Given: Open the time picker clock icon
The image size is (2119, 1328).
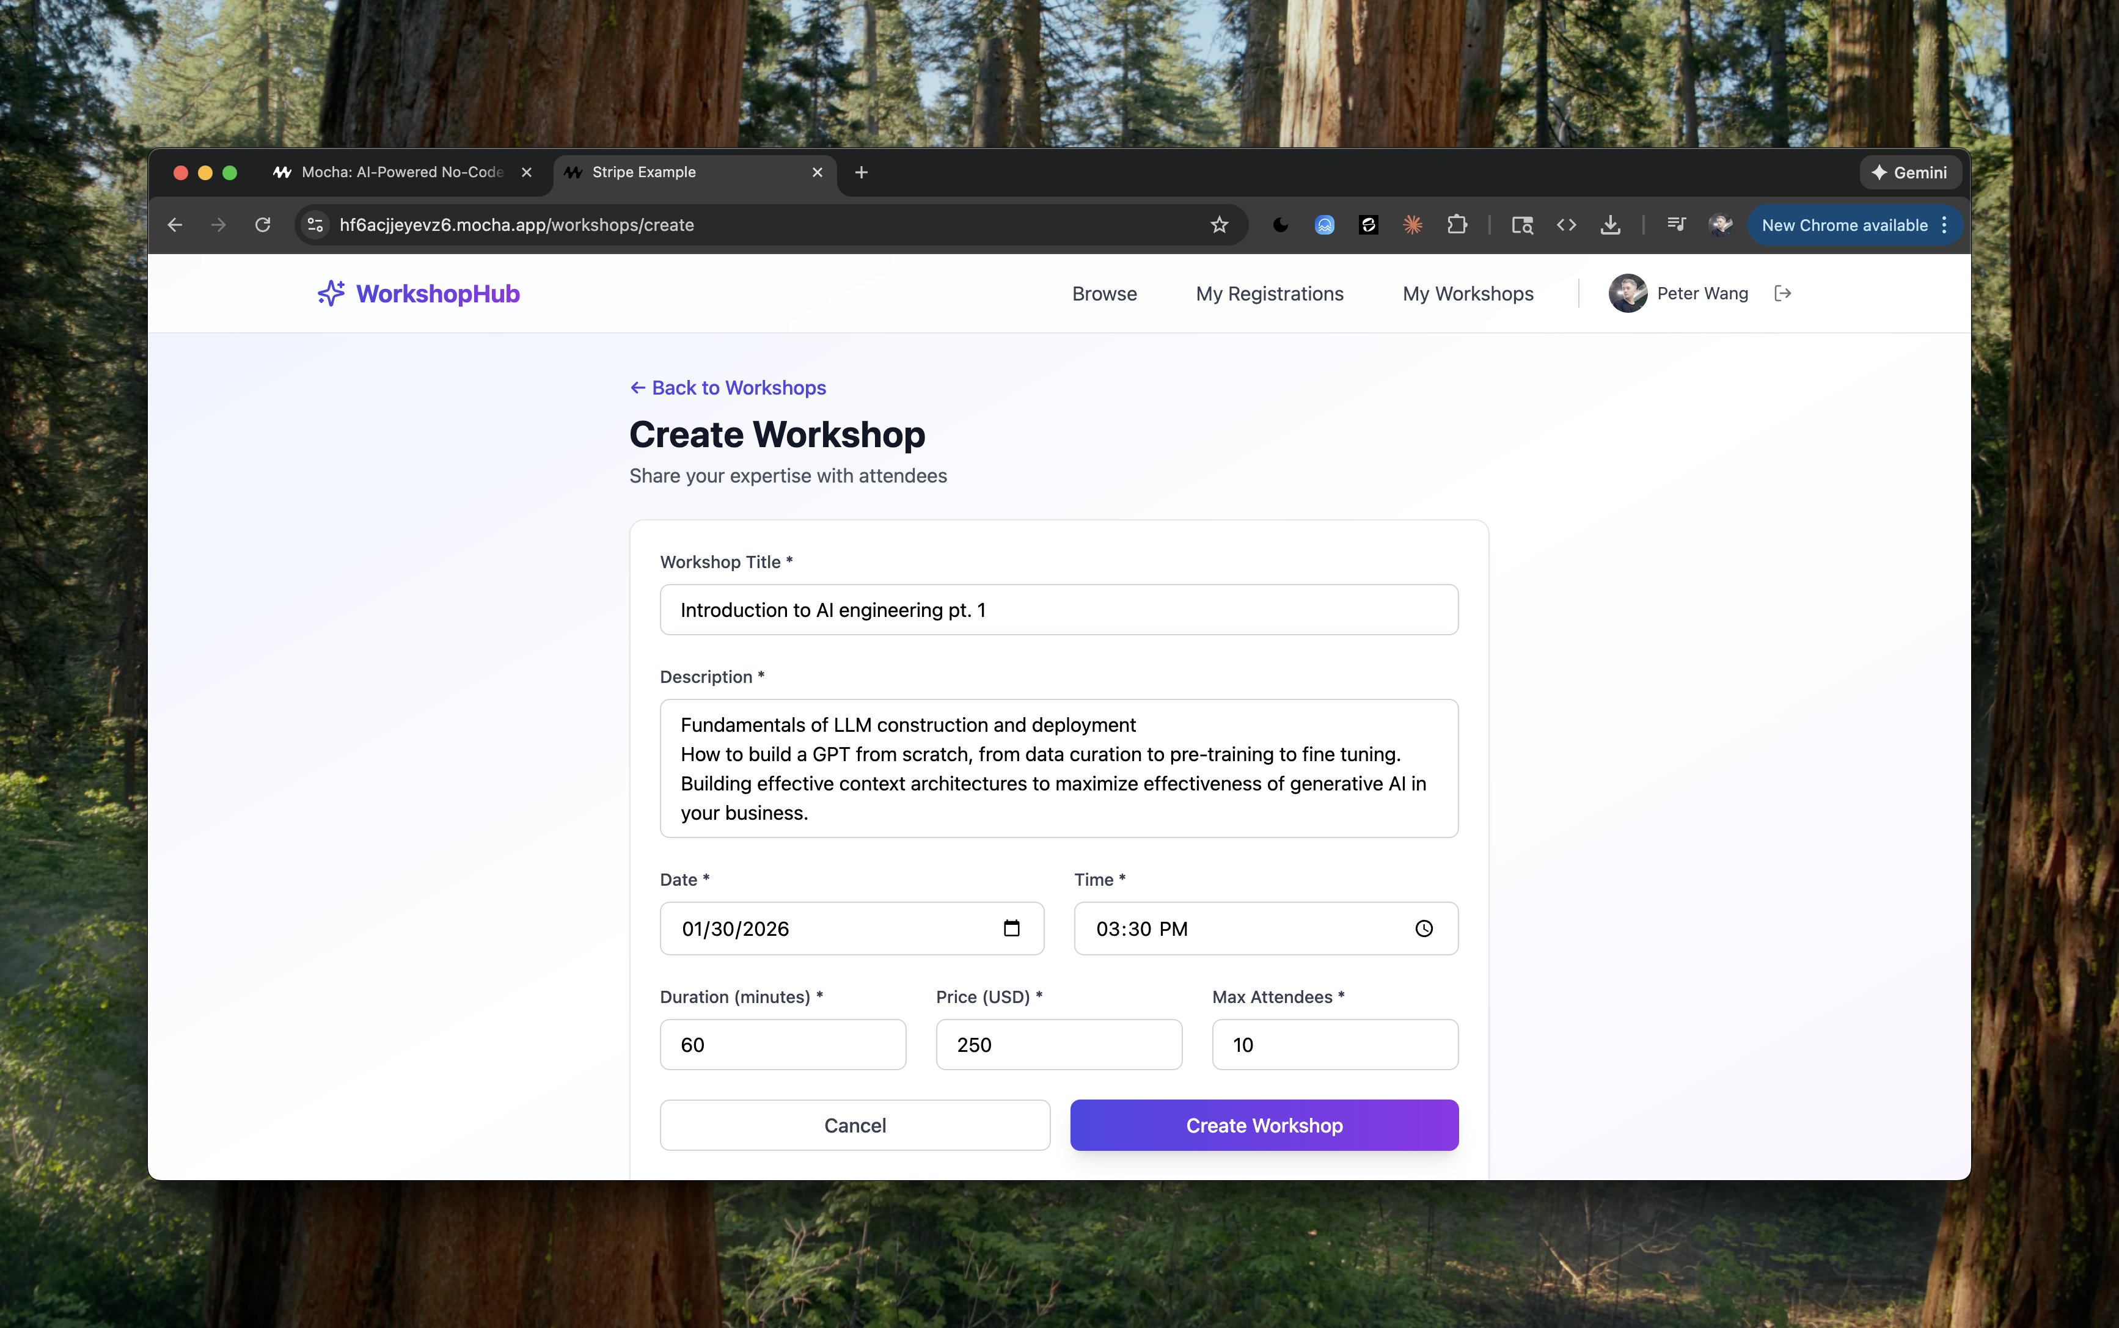Looking at the screenshot, I should [1423, 929].
